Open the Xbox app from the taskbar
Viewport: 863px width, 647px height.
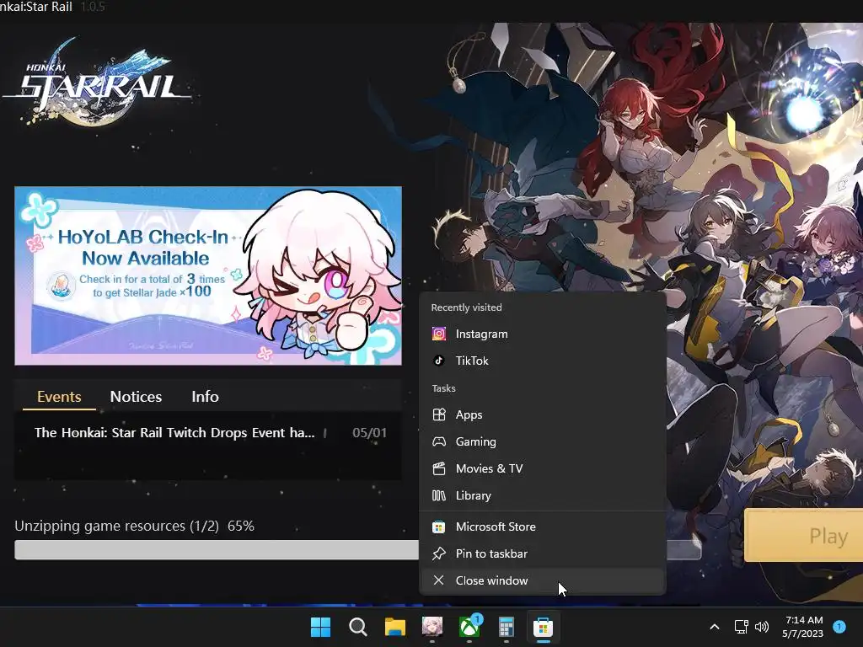[469, 627]
